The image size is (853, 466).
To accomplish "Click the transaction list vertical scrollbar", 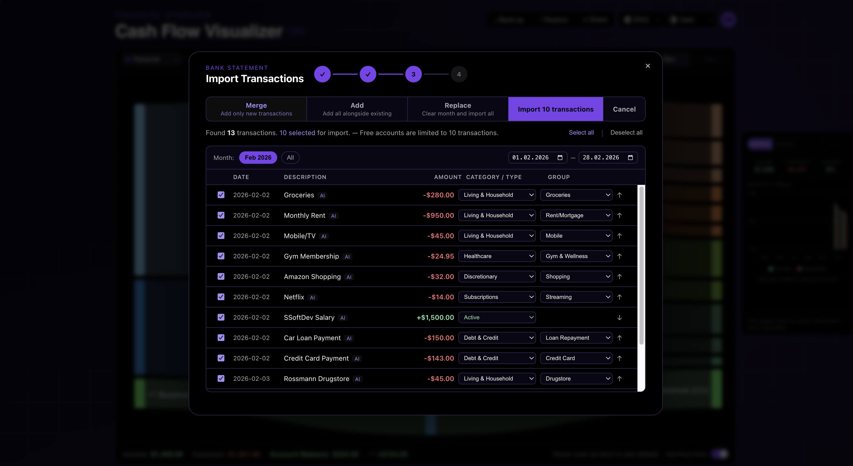I will [641, 265].
